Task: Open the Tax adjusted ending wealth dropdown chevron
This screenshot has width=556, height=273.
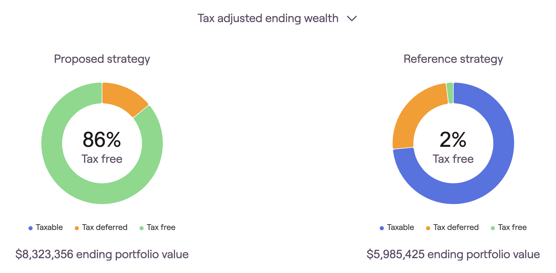Action: pyautogui.click(x=352, y=19)
